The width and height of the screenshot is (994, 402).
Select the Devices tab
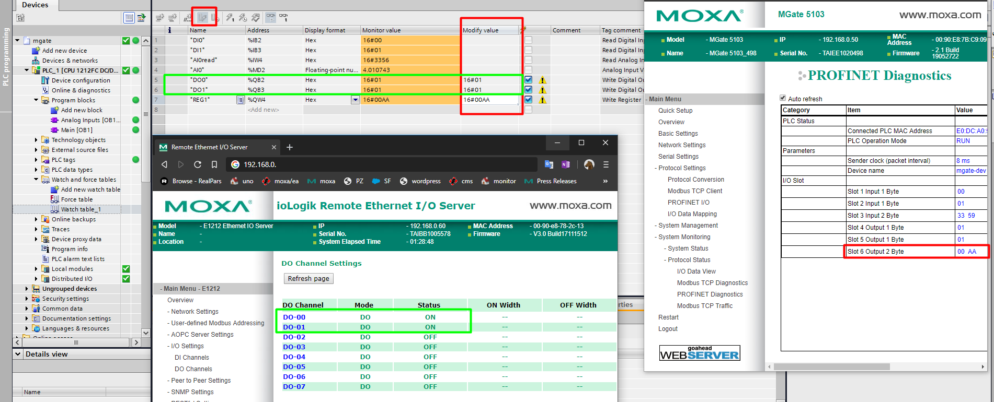[x=35, y=5]
